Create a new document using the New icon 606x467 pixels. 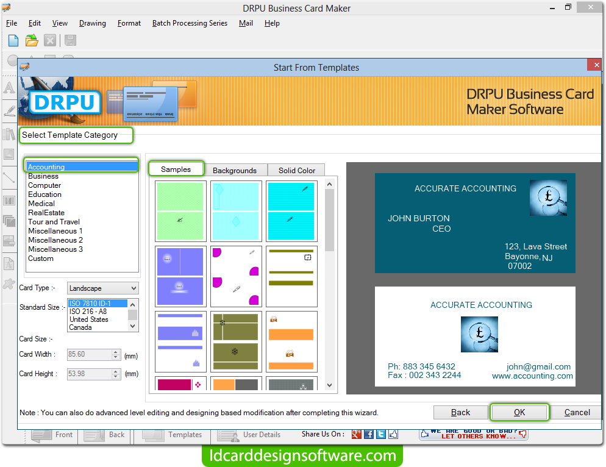[x=12, y=40]
